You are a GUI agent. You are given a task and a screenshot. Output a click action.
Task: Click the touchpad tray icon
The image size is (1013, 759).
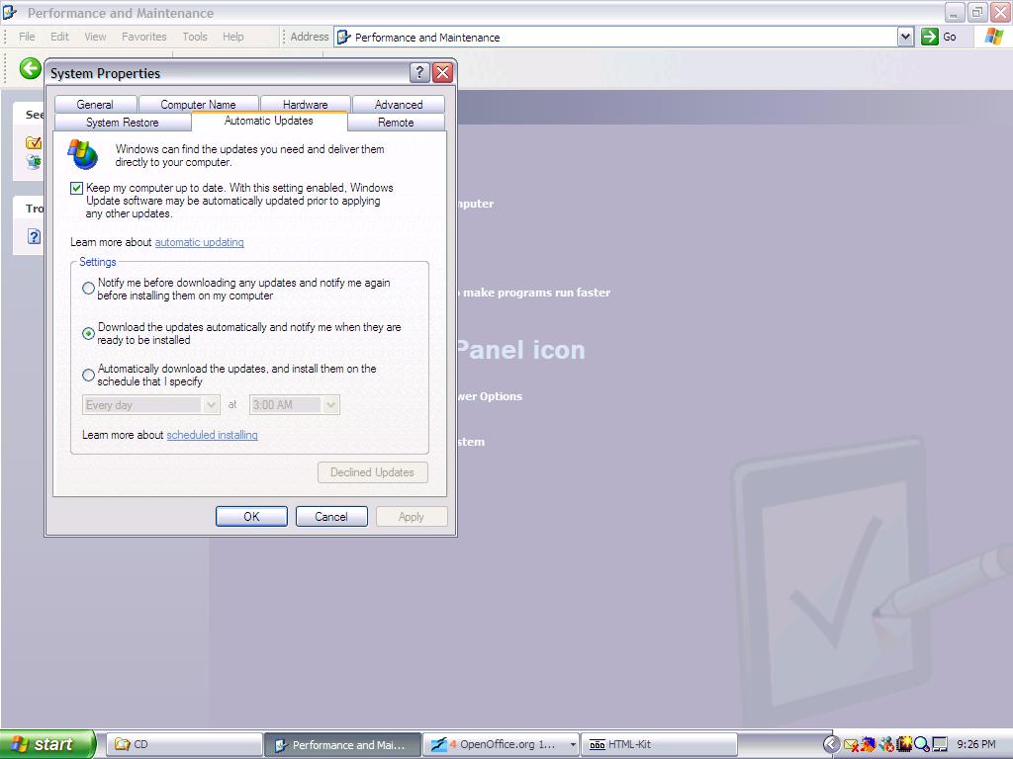(x=940, y=745)
